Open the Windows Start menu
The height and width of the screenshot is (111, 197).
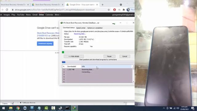(3, 108)
